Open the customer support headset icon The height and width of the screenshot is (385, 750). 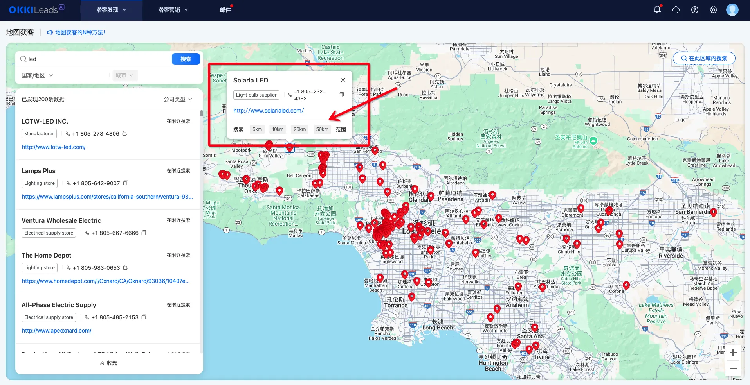[x=676, y=10]
